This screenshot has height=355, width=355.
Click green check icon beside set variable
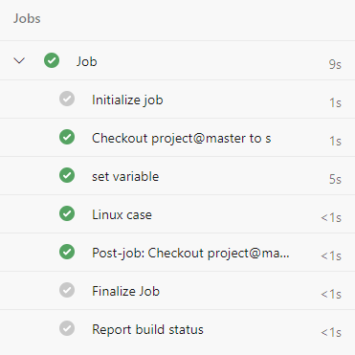[x=67, y=175]
